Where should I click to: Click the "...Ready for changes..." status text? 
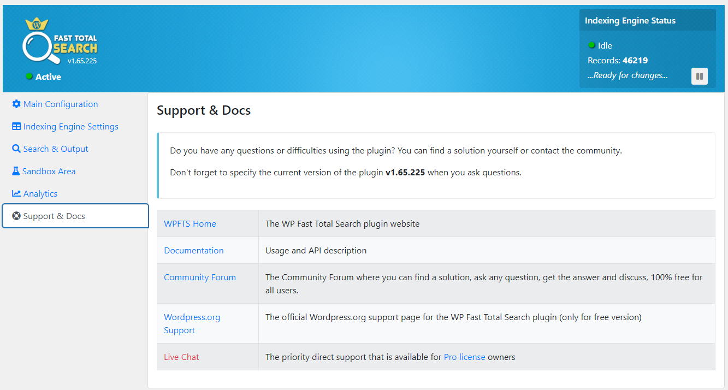[x=628, y=75]
